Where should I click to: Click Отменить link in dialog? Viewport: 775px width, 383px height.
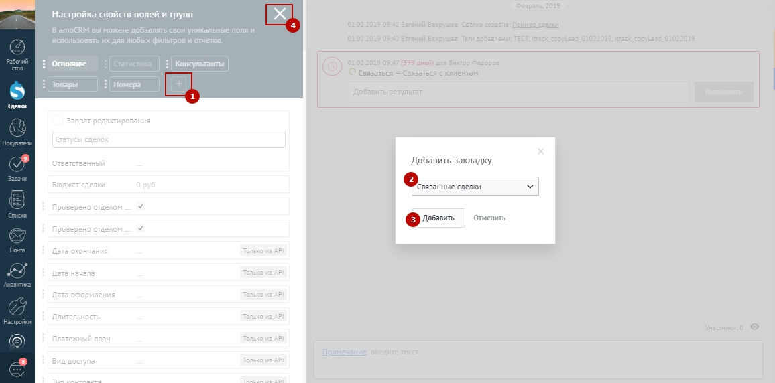(x=489, y=218)
